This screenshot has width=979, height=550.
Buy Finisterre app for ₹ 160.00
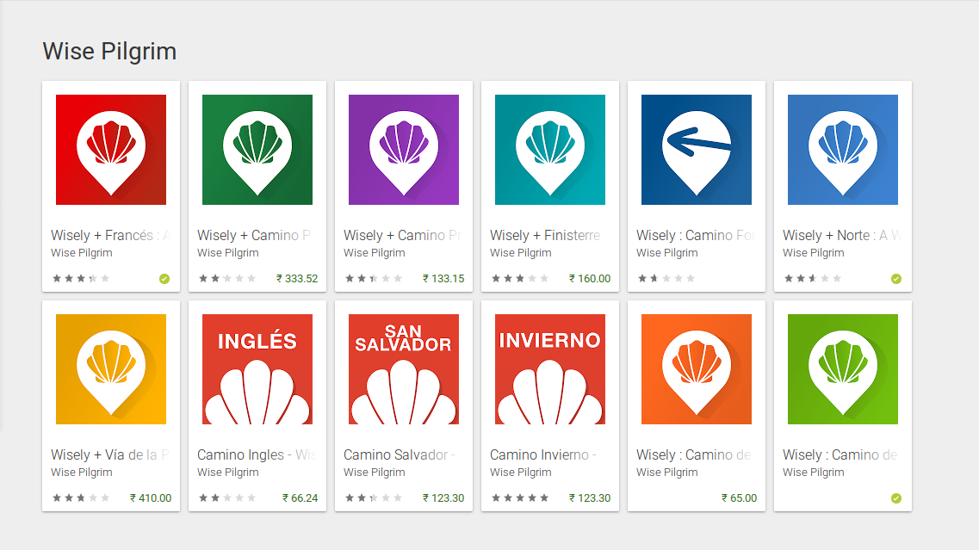(x=590, y=278)
